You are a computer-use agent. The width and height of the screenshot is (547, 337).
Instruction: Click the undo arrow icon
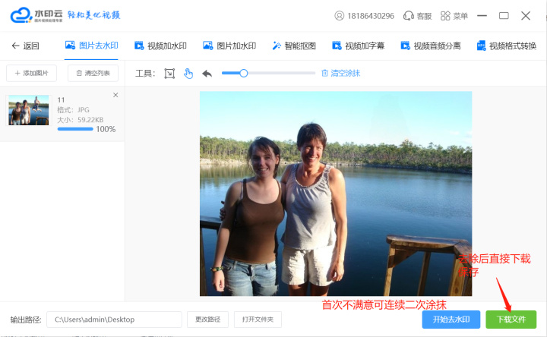207,74
